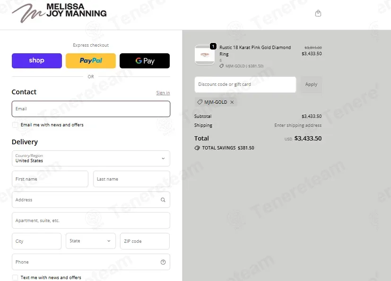Pay with PayPal express button

91,61
